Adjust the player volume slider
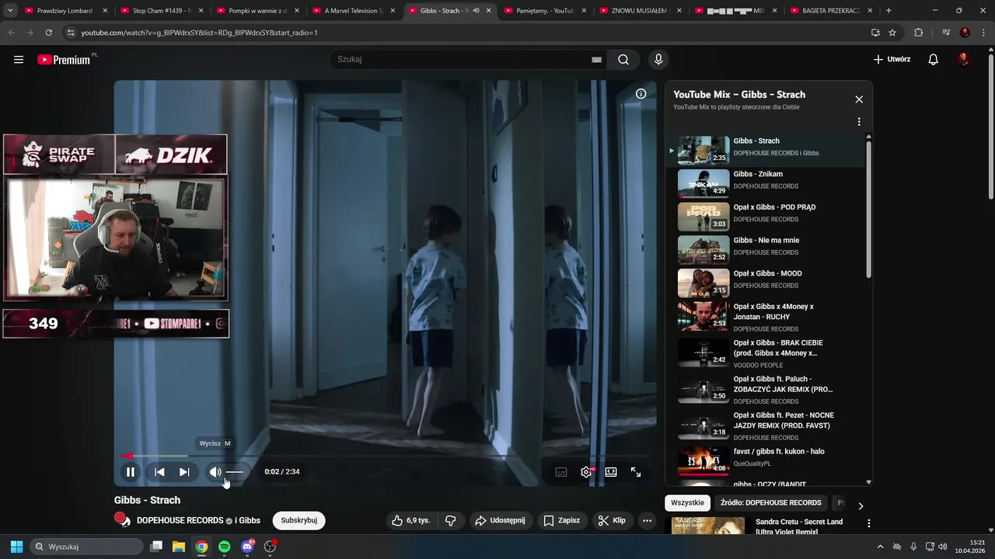This screenshot has height=559, width=995. pyautogui.click(x=235, y=472)
